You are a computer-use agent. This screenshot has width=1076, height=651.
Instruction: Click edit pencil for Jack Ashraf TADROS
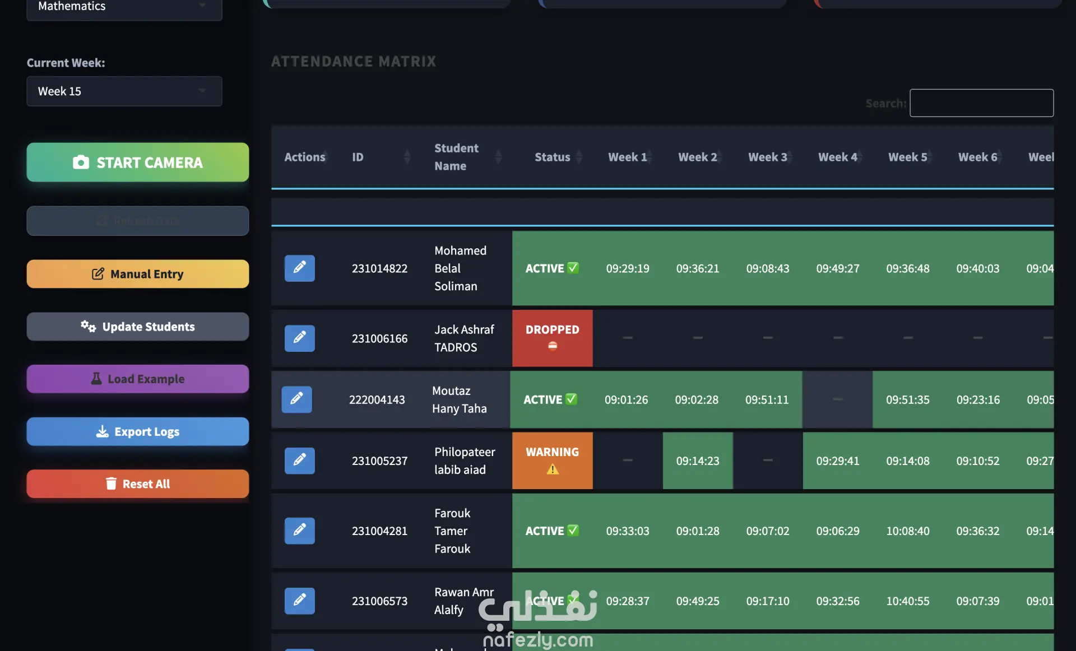point(299,338)
